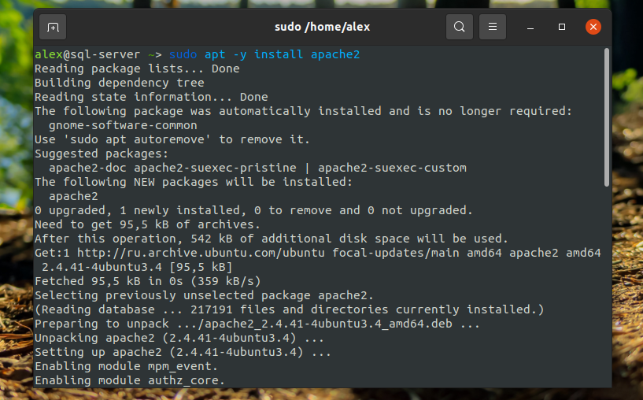This screenshot has height=400, width=643.
Task: Open the terminal hamburger menu
Action: pos(493,27)
